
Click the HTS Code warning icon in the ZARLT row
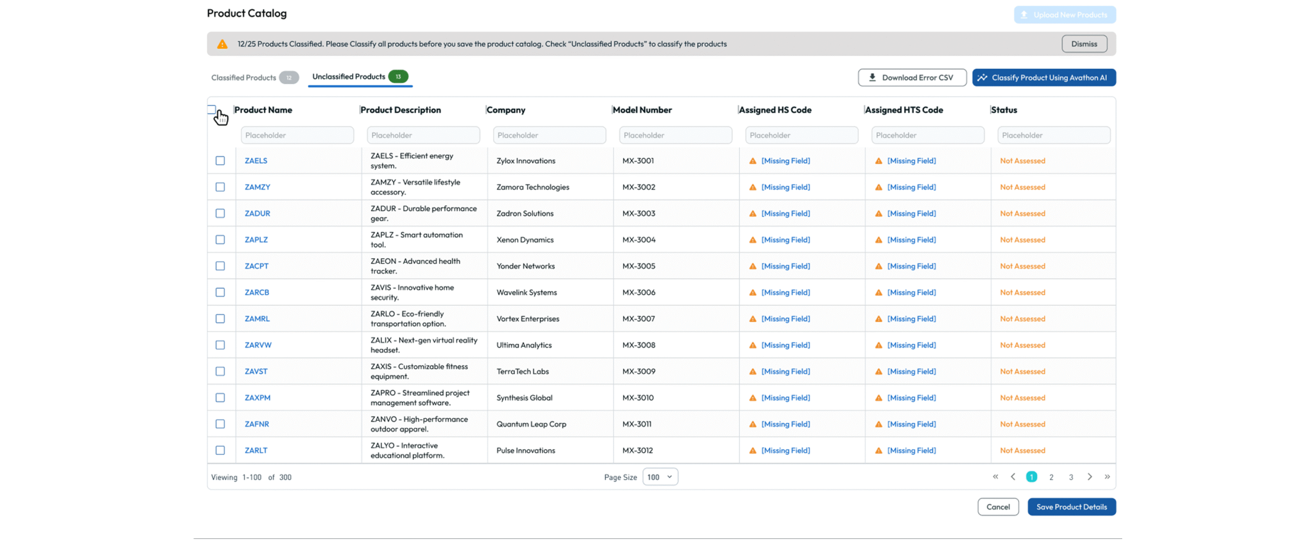click(879, 451)
